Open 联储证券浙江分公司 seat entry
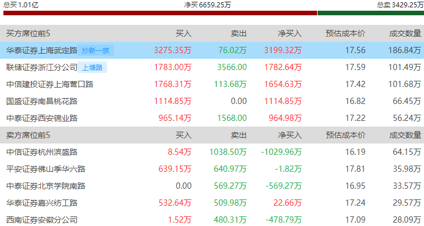Image resolution: width=424 pixels, height=226 pixels. coord(42,67)
